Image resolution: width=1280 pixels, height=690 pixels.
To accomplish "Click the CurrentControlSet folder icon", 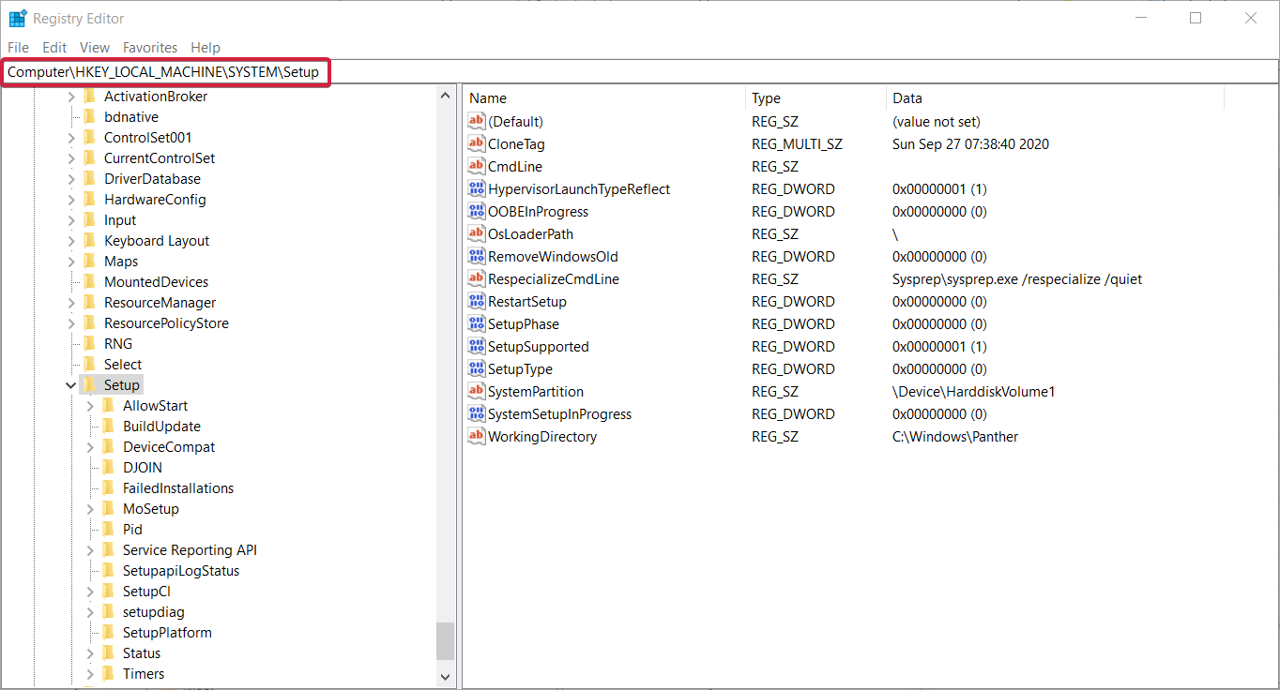I will (x=90, y=158).
